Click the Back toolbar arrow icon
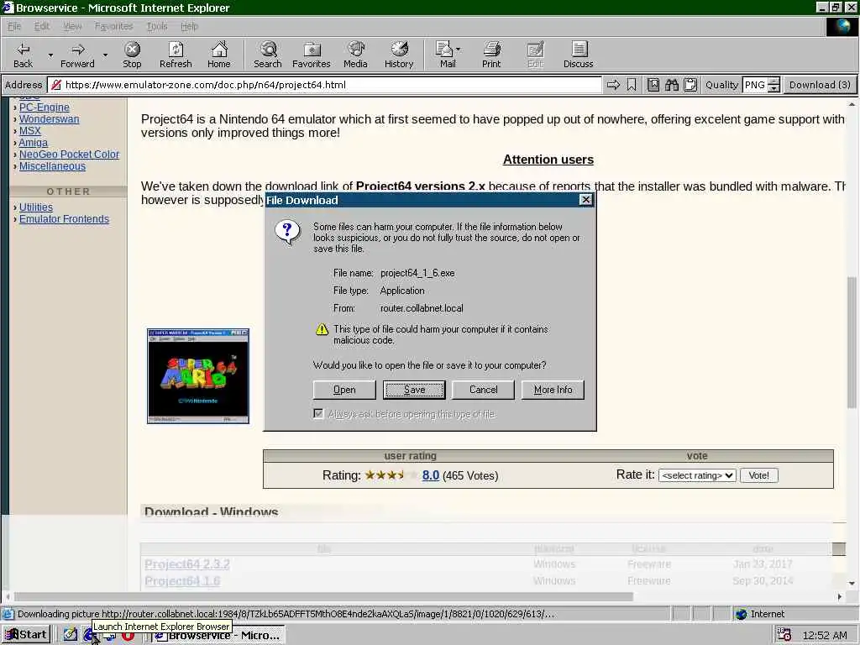This screenshot has height=645, width=860. 23,50
